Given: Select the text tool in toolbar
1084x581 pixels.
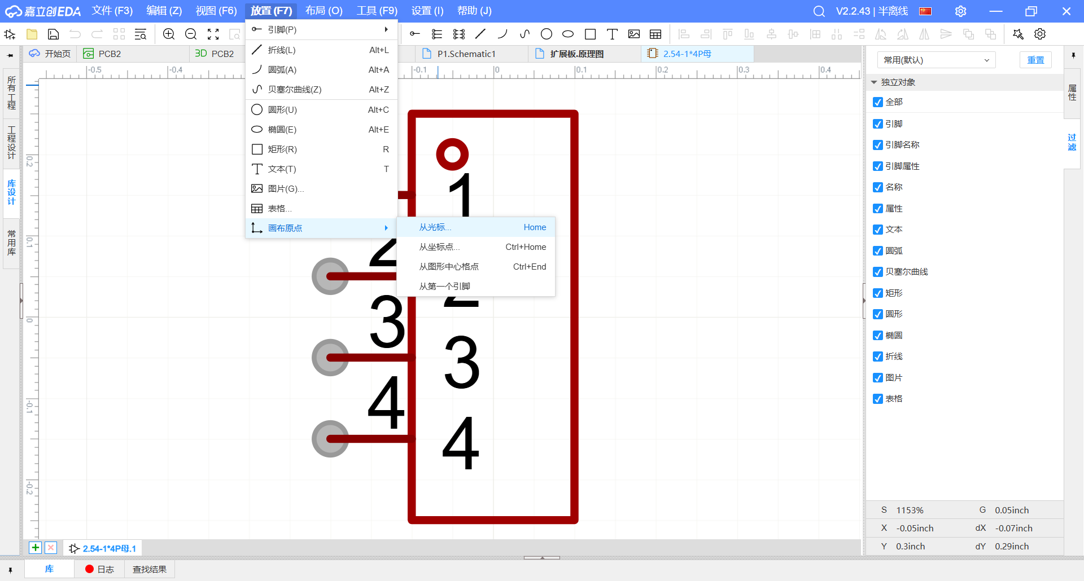Looking at the screenshot, I should pos(612,34).
